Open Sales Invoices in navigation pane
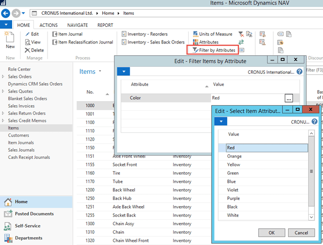The height and width of the screenshot is (245, 323). pyautogui.click(x=21, y=106)
